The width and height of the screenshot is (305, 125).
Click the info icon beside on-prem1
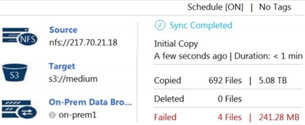(x=52, y=115)
